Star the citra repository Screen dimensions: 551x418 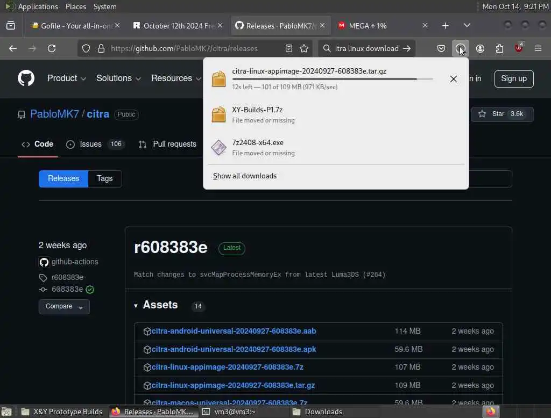pos(502,114)
